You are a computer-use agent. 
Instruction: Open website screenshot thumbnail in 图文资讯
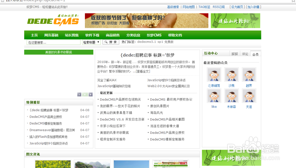click(x=171, y=164)
